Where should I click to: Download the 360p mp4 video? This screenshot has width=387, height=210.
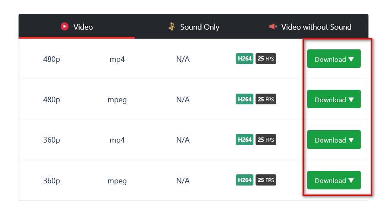[334, 140]
